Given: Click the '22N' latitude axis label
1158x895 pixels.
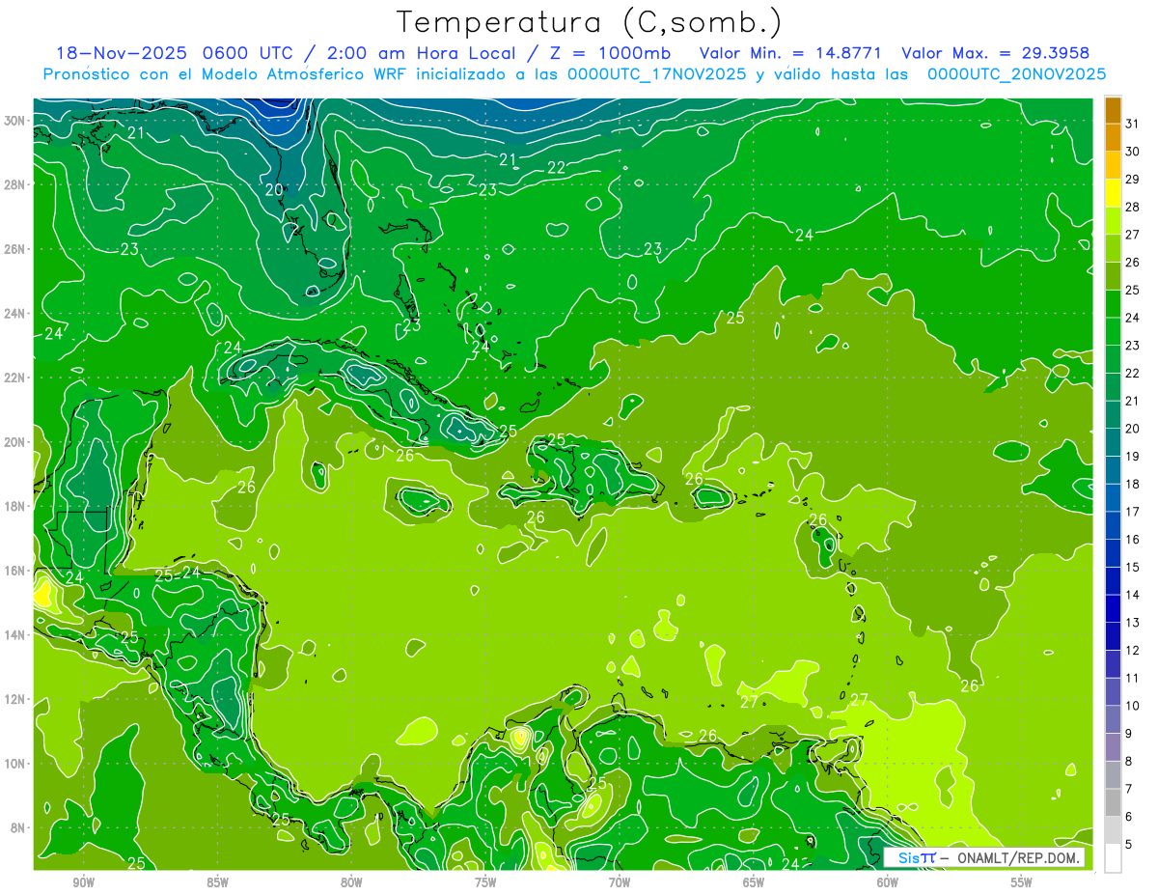Looking at the screenshot, I should click(x=15, y=378).
